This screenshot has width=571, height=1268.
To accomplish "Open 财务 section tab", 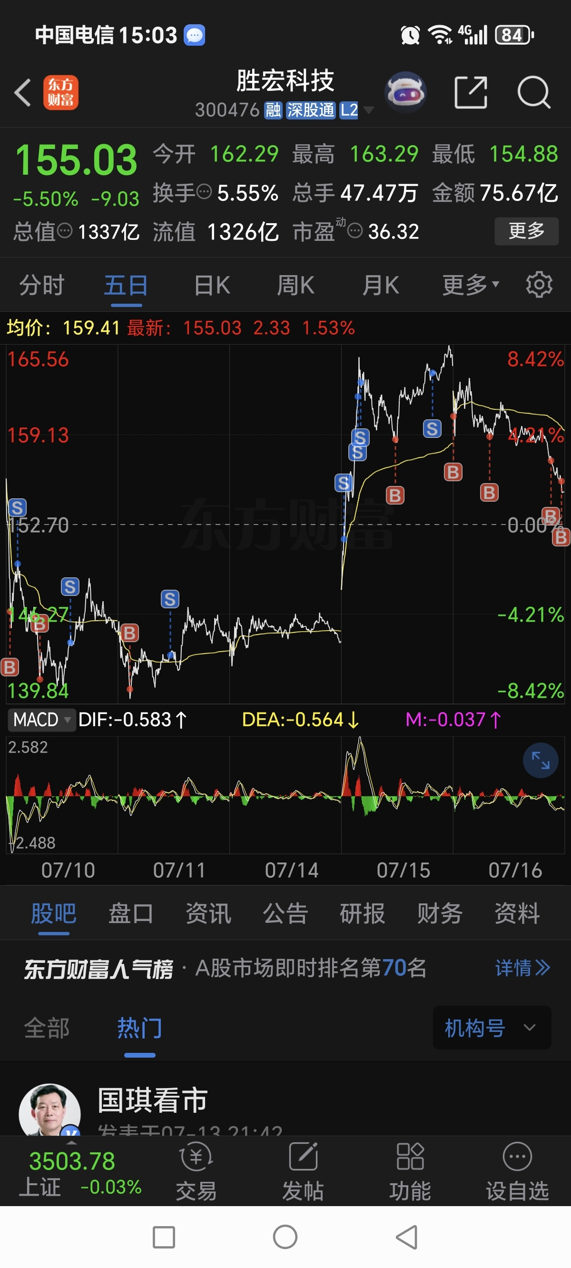I will coord(440,913).
